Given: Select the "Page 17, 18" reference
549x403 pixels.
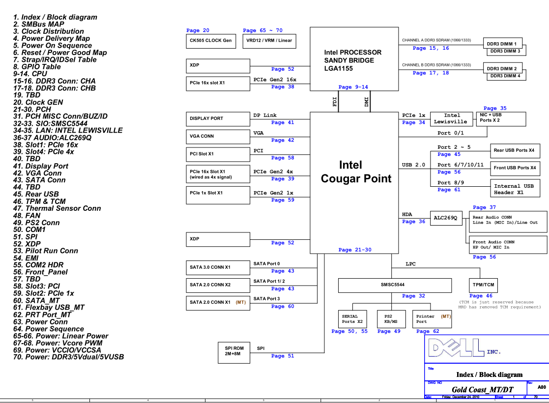Looking at the screenshot, I should click(x=431, y=73).
